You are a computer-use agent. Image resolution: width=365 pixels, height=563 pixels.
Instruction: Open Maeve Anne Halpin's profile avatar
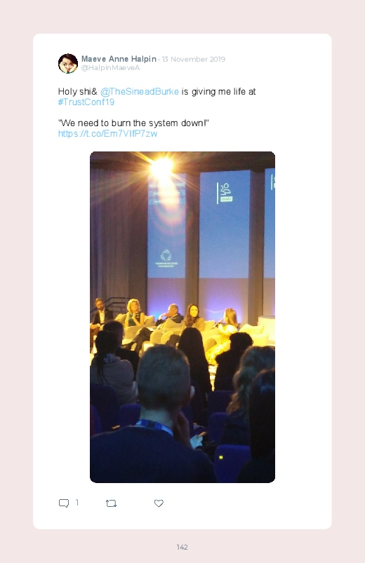(68, 64)
